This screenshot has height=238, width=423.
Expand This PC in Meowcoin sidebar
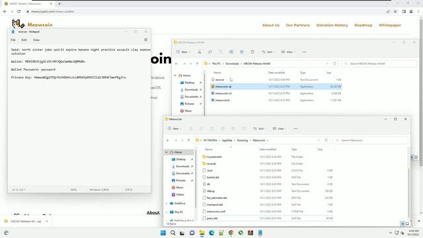pyautogui.click(x=167, y=212)
